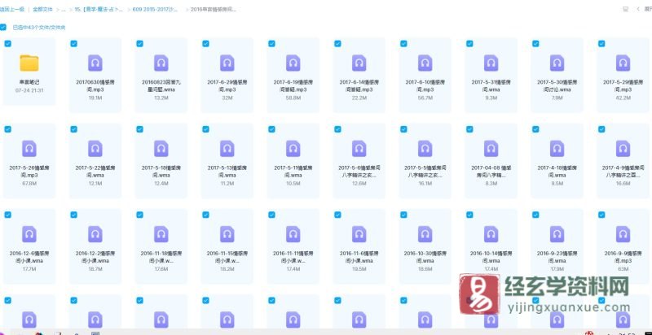Open audio file 20170630锺抵房间.mp3

95,63
